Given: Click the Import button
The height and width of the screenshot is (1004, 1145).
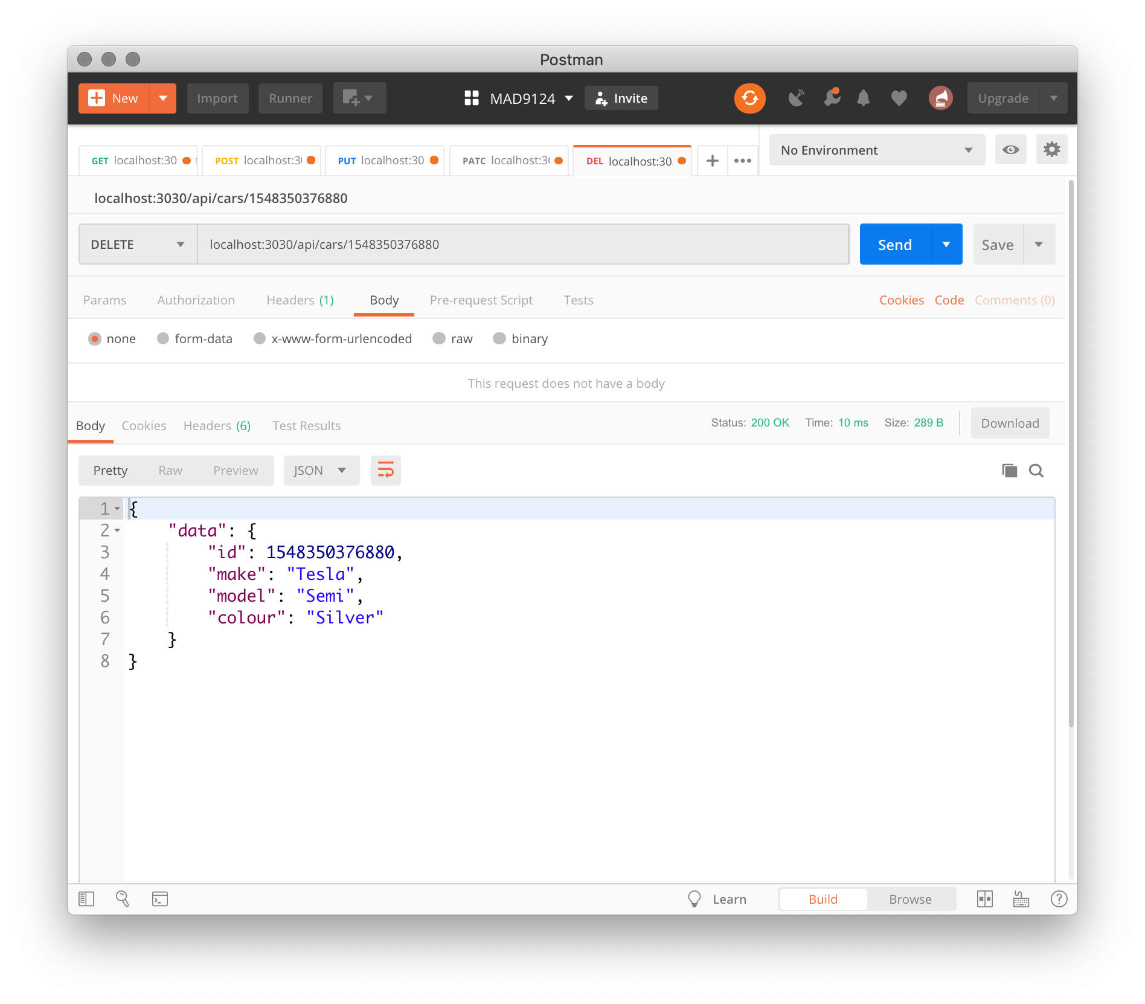Looking at the screenshot, I should [217, 98].
